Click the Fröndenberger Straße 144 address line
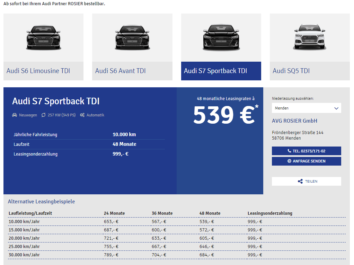The image size is (354, 265). point(298,132)
